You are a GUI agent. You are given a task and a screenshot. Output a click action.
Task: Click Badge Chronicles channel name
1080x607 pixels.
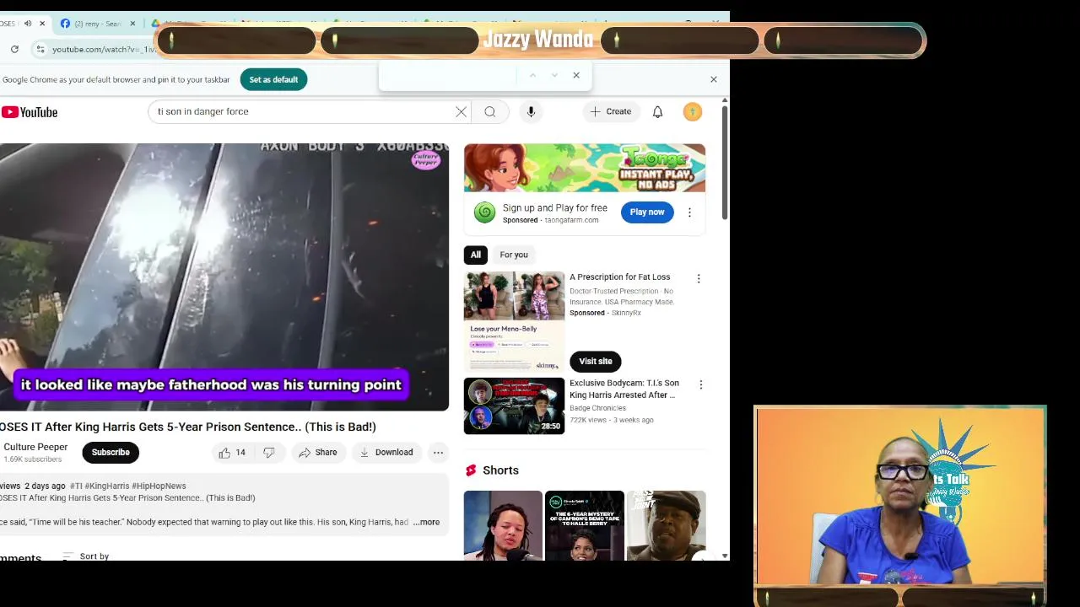597,408
